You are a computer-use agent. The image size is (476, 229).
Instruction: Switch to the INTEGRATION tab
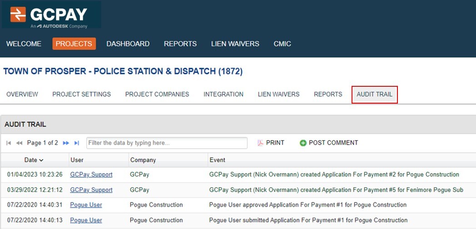(223, 95)
